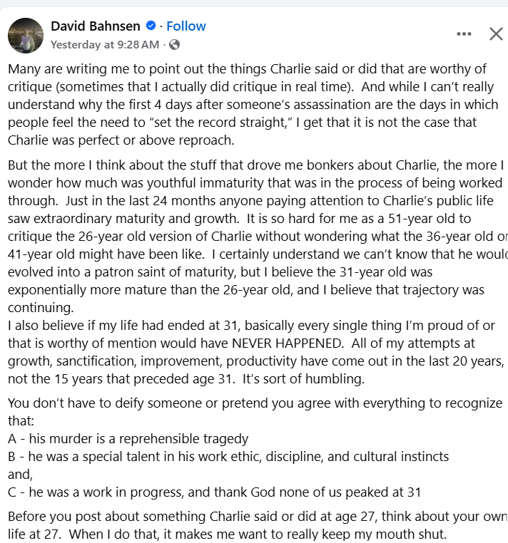Open the 'Yesterday at 9:28 AM' timestamp
Viewport: 508px width, 543px height.
click(105, 45)
